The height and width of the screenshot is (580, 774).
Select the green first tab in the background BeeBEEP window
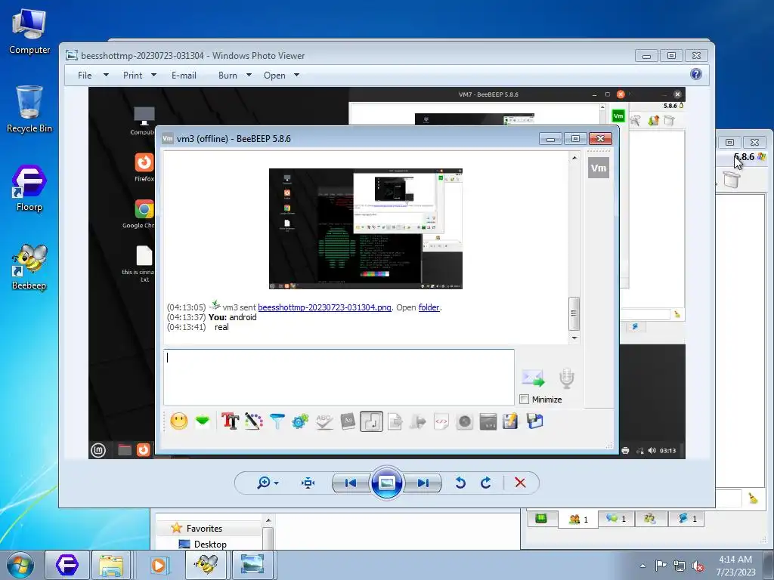[x=541, y=518]
